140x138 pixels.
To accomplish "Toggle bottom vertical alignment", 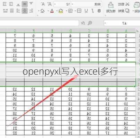I will point(18,4).
